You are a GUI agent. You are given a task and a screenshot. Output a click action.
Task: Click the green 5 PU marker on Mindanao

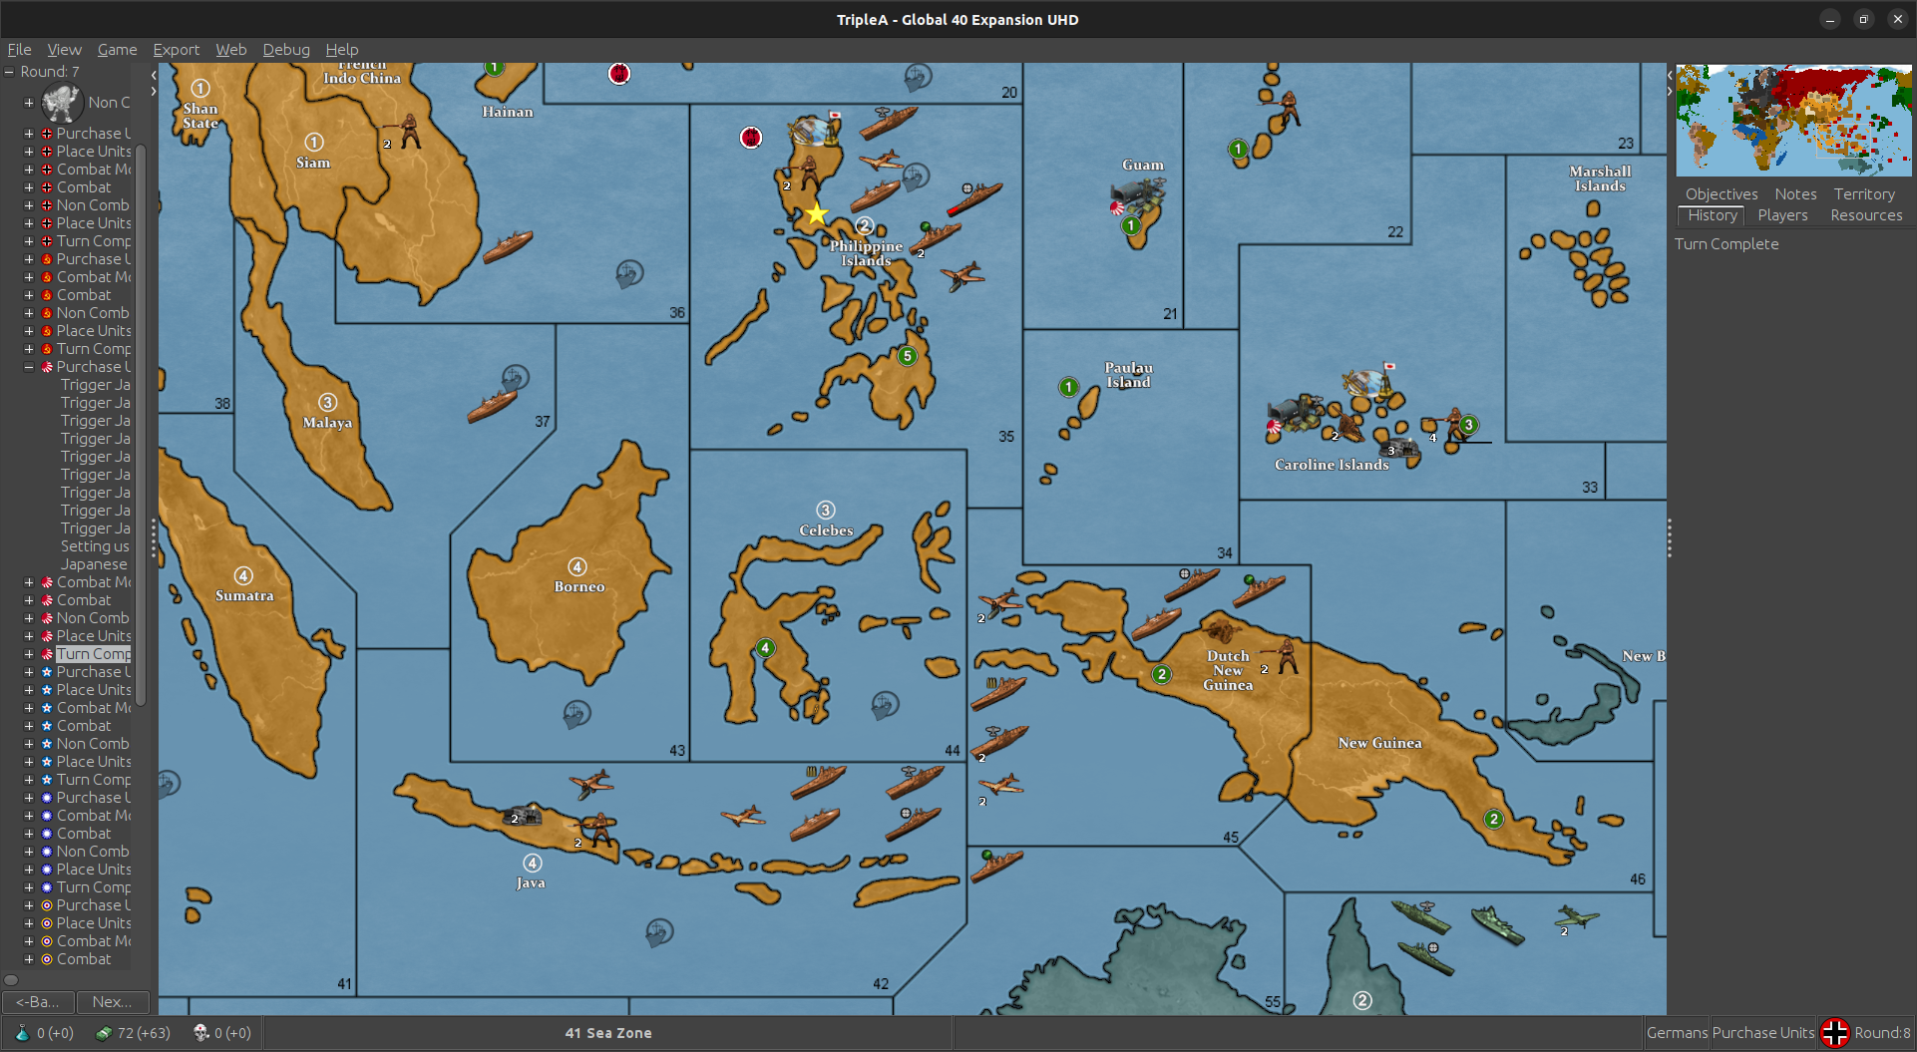907,356
